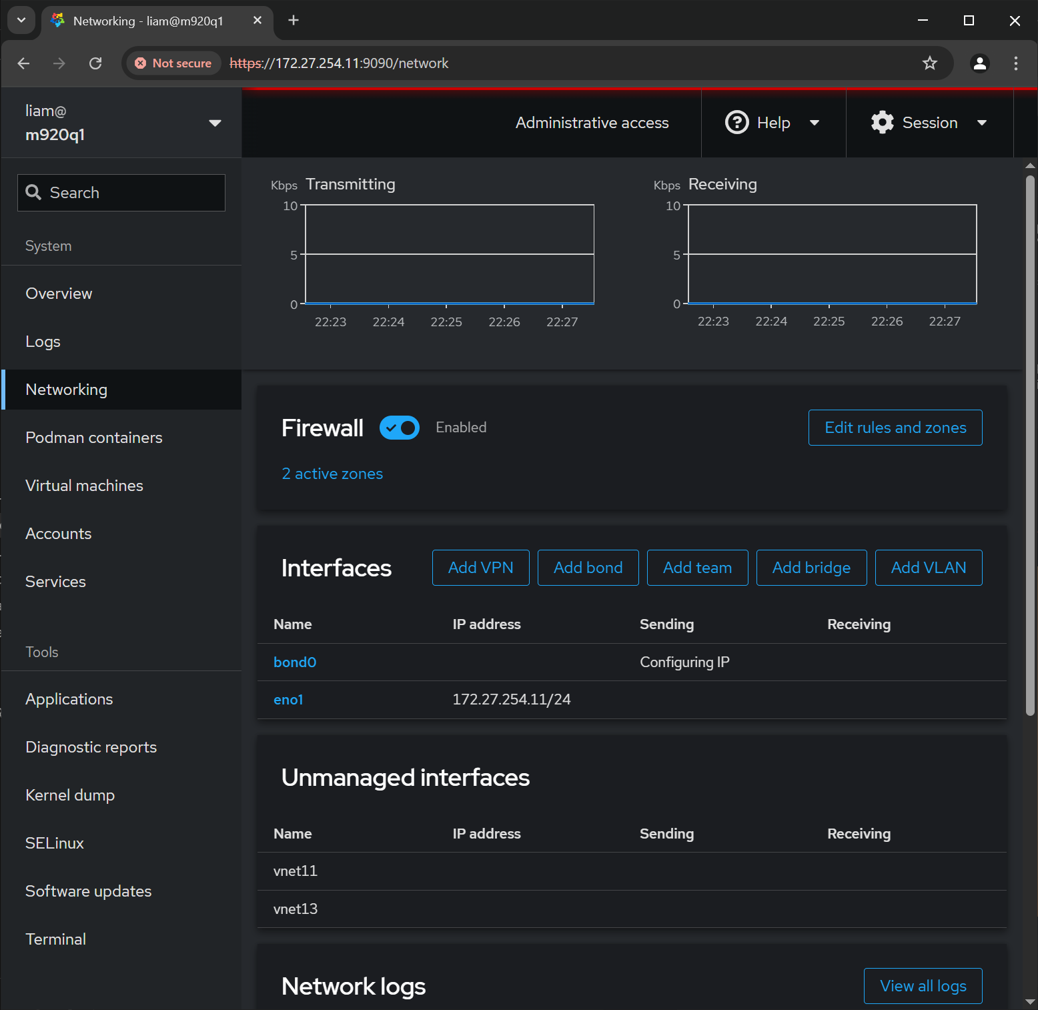Open the Overview page
The width and height of the screenshot is (1038, 1010).
121,294
